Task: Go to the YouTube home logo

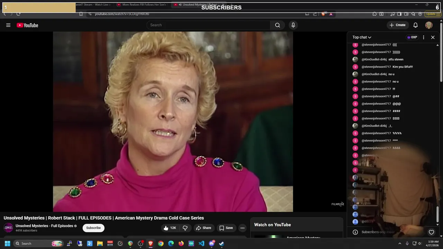Action: tap(27, 25)
